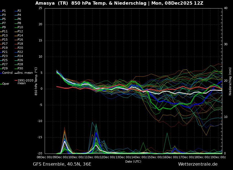Click the P5 legend entry

(x=3, y=19)
